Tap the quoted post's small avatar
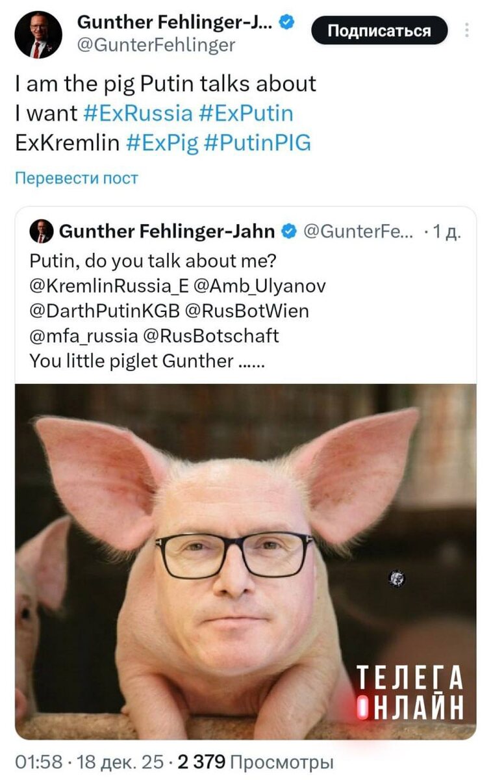Viewport: 491px width, 780px height. pyautogui.click(x=42, y=231)
